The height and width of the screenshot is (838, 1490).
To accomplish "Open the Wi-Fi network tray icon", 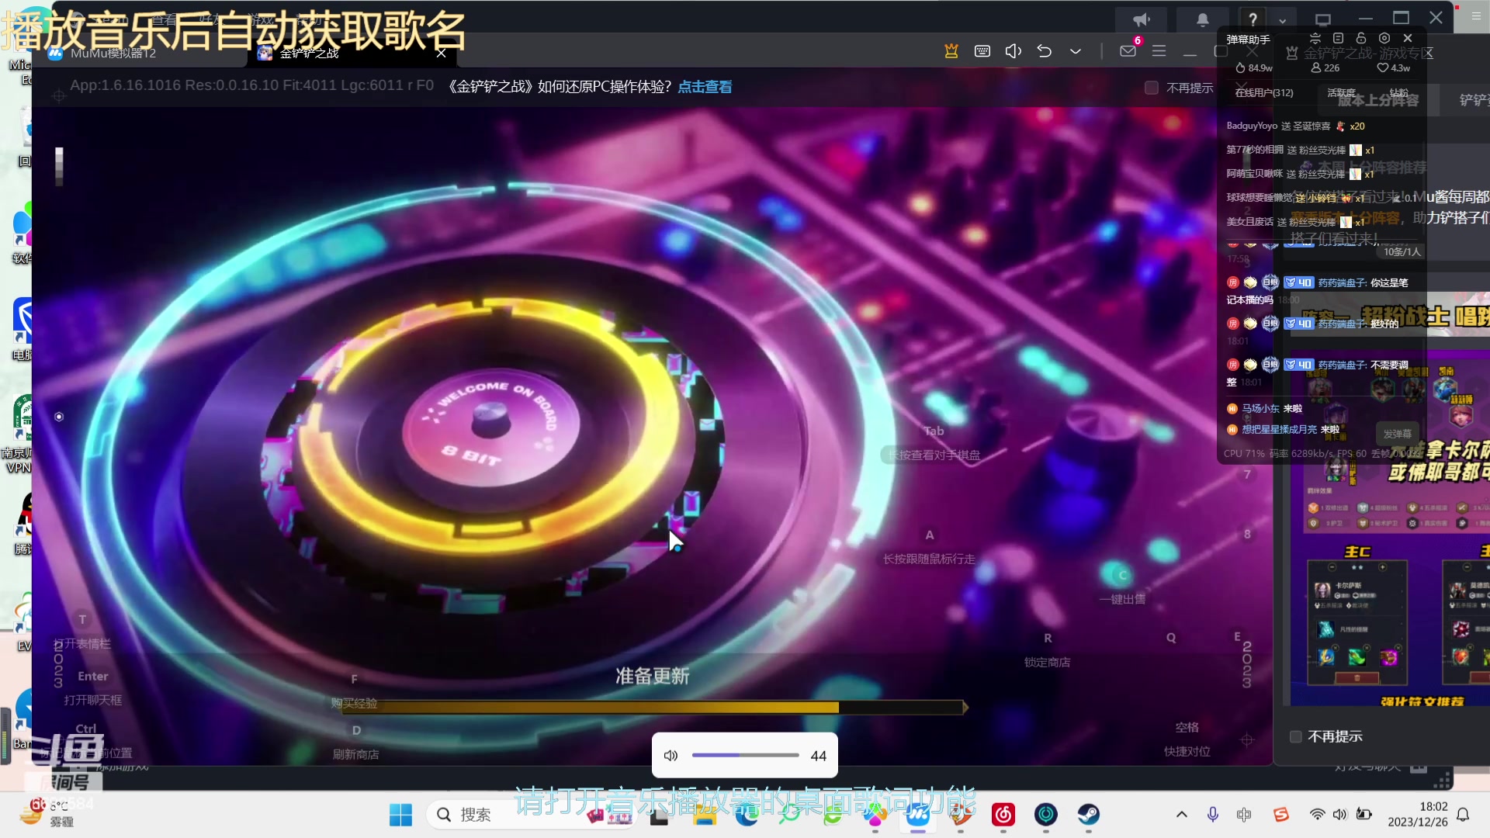I will click(x=1317, y=815).
